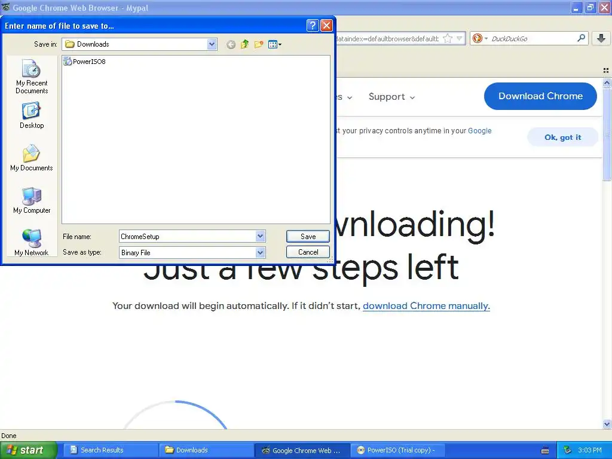Open the browser downloads arrow button
The image size is (612, 459).
click(x=601, y=38)
